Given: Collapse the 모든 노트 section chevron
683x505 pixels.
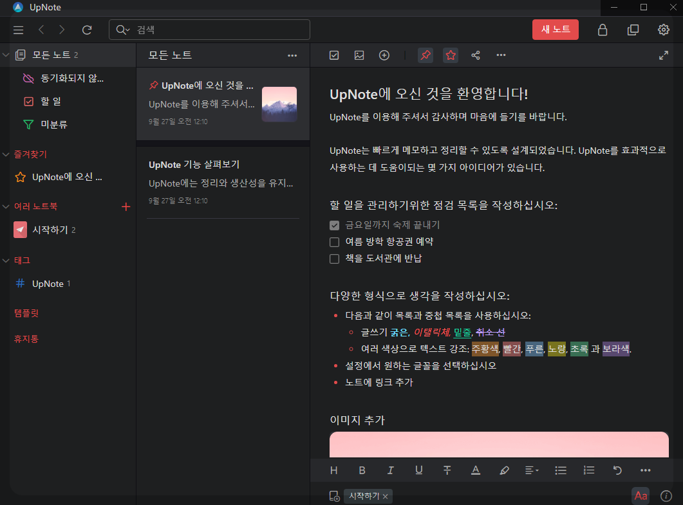Looking at the screenshot, I should tap(6, 55).
